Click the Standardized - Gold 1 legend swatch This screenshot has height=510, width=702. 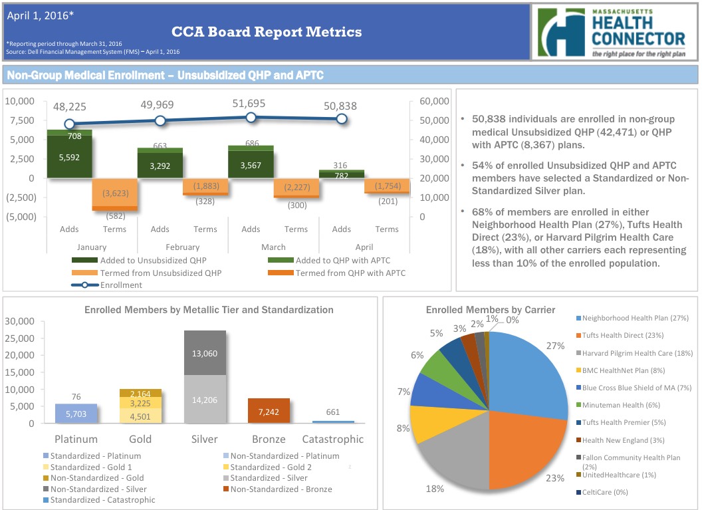tap(45, 467)
